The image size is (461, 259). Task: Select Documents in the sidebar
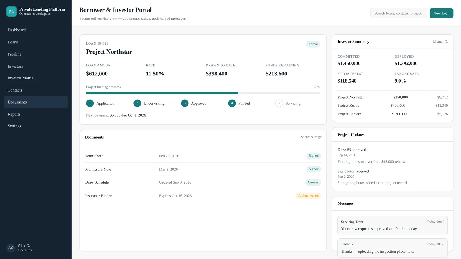(36, 102)
